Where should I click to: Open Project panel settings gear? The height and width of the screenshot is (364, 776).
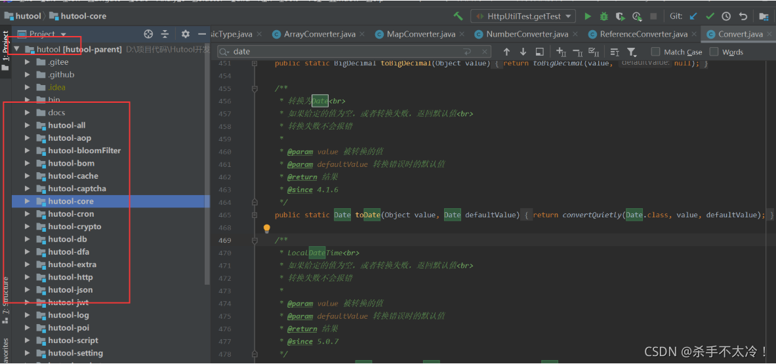[x=186, y=33]
